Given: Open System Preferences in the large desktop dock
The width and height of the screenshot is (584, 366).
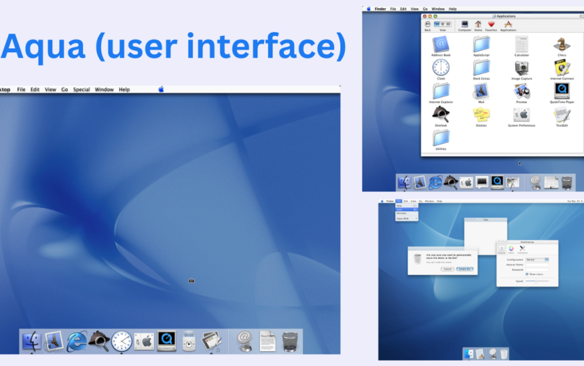Looking at the screenshot, I should [144, 341].
